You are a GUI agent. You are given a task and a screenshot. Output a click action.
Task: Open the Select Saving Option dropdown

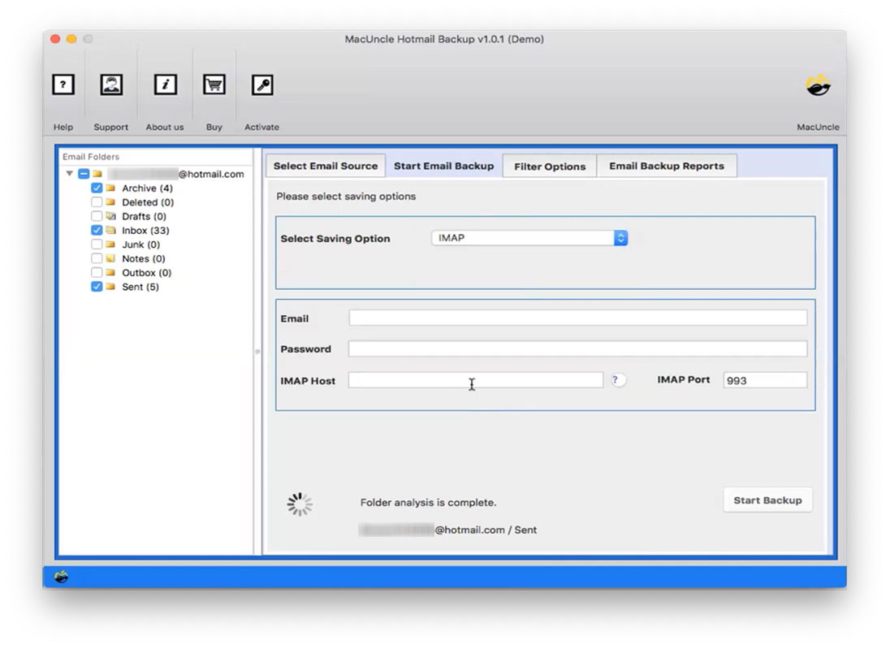tap(529, 237)
